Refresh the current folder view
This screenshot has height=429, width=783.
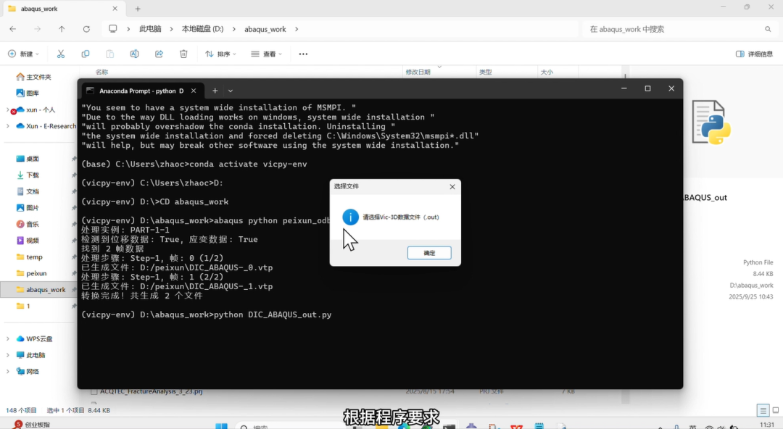tap(86, 29)
